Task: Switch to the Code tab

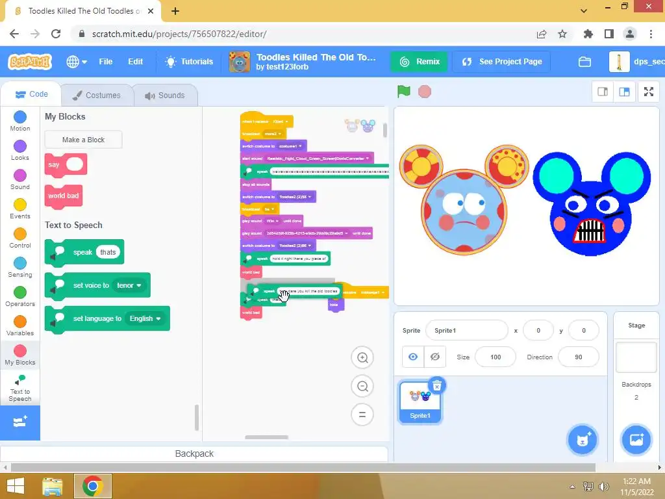Action: [31, 94]
